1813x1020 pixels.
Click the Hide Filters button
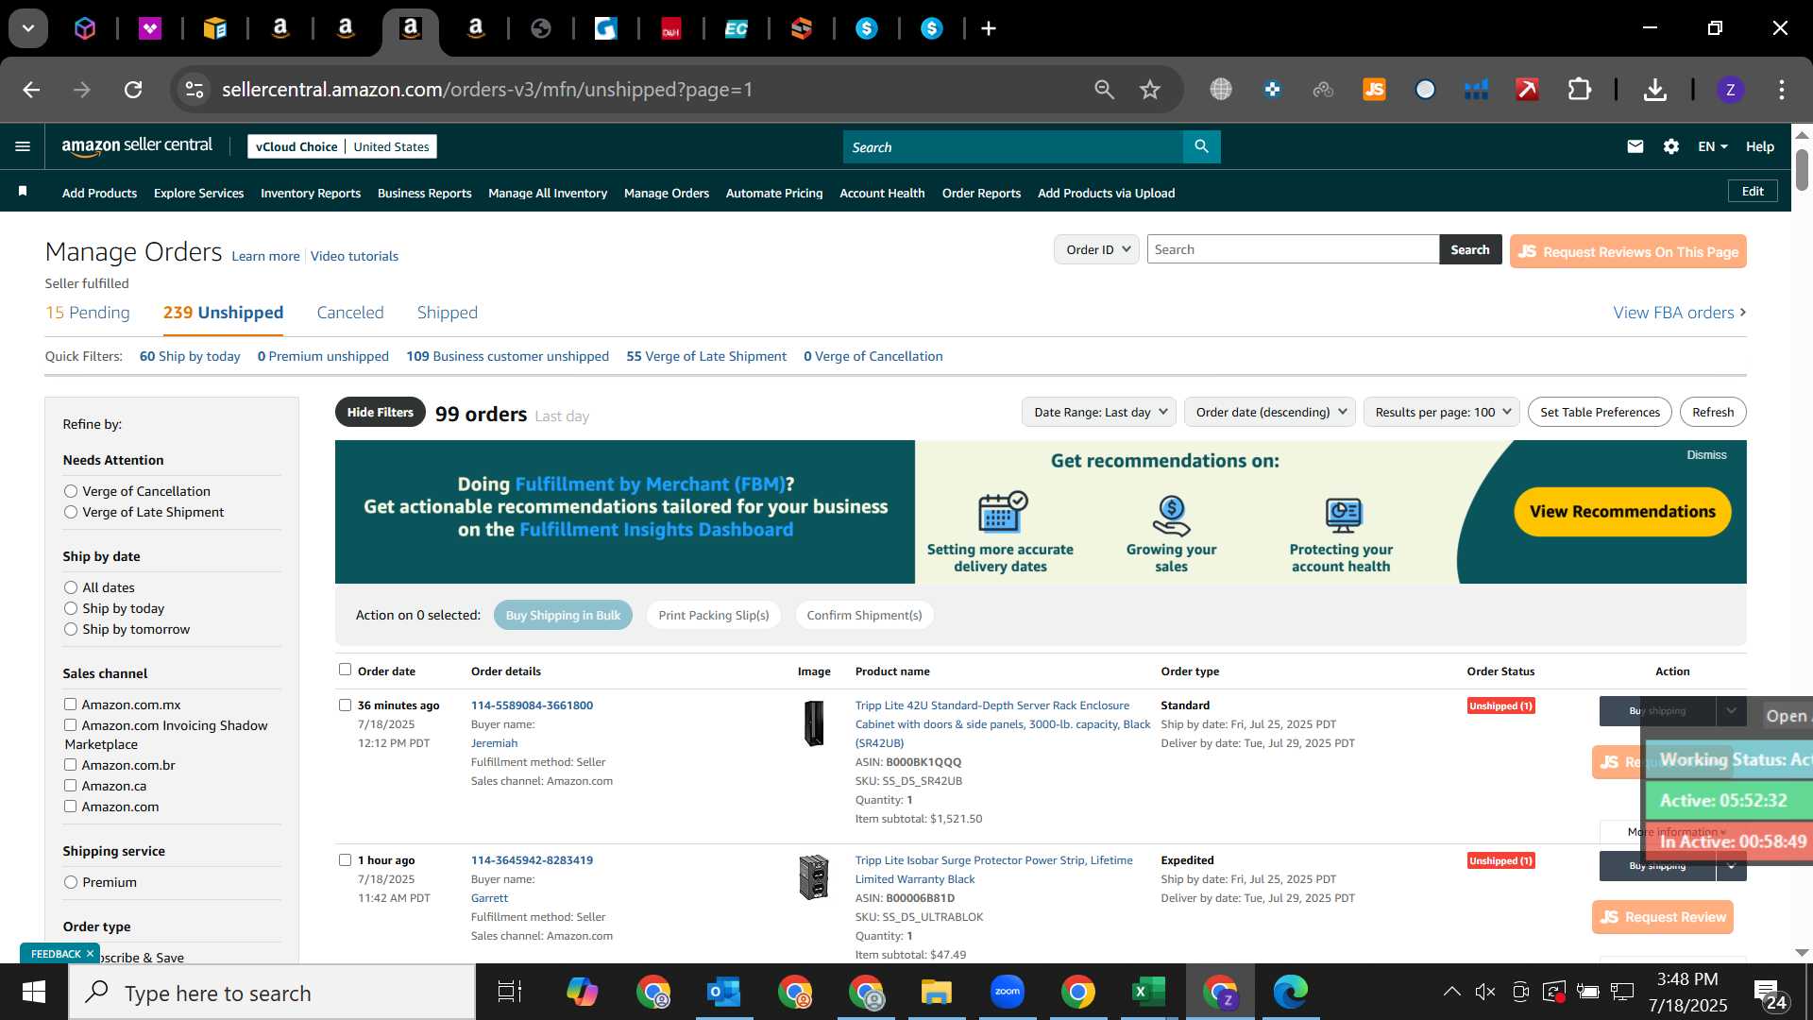click(380, 412)
